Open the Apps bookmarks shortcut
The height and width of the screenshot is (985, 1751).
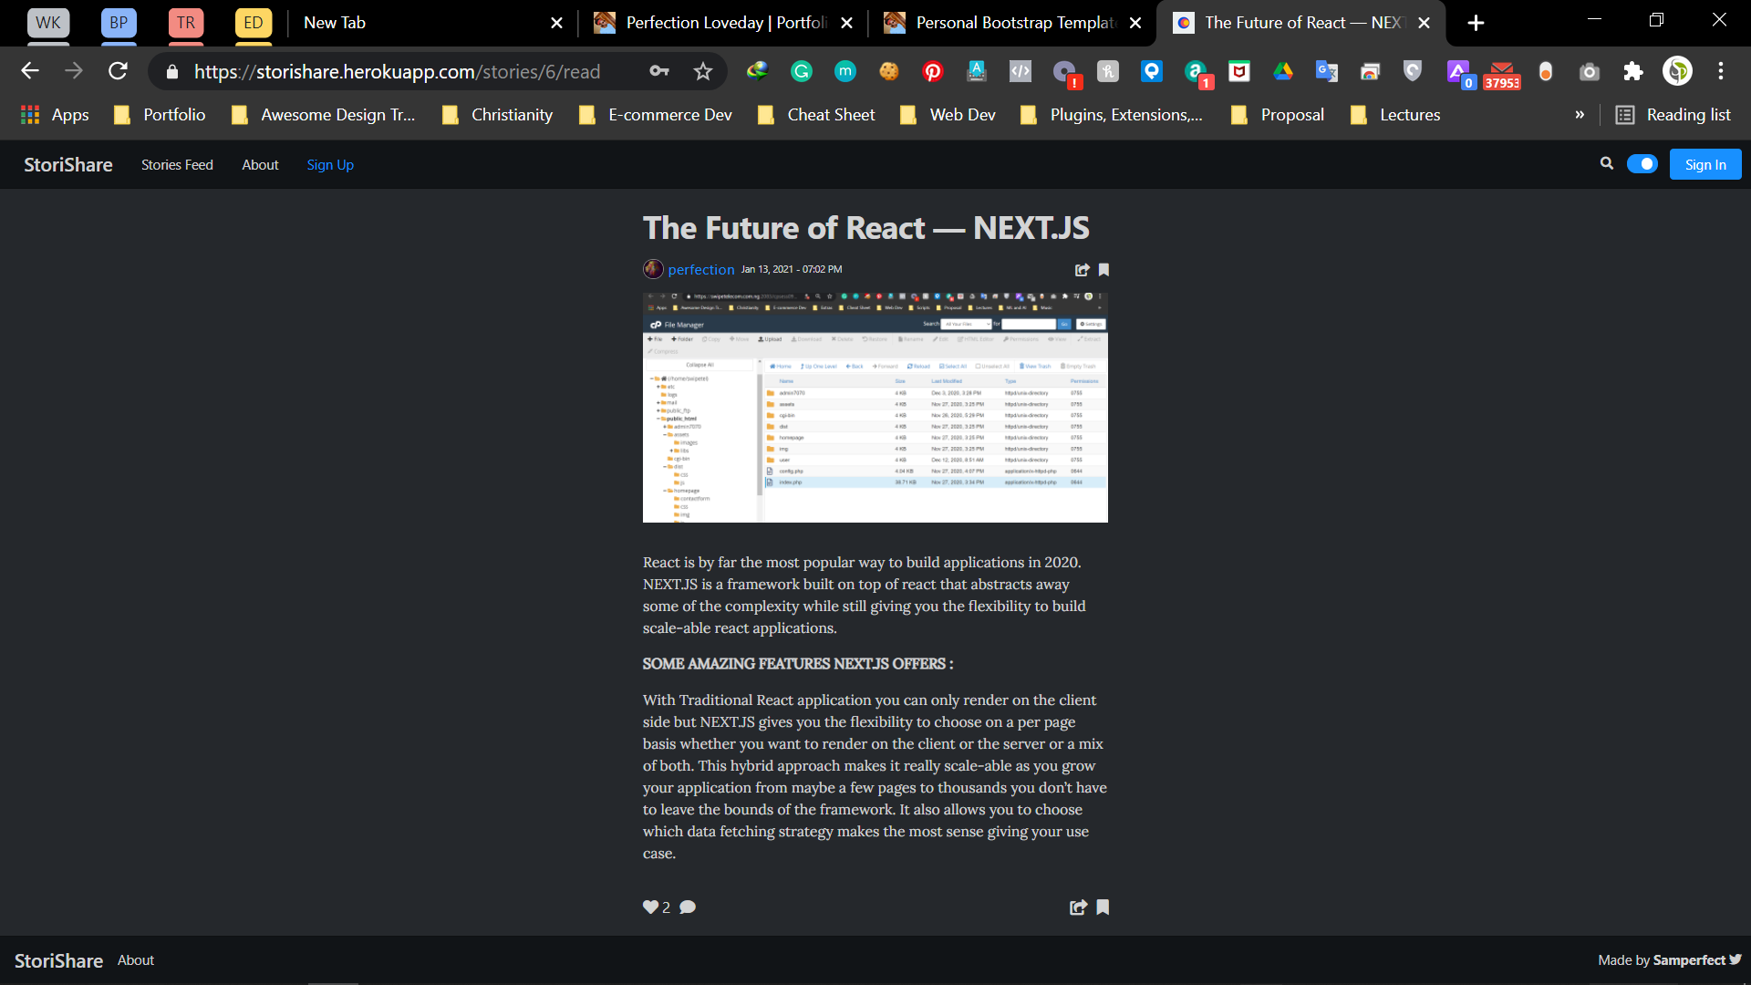(55, 115)
